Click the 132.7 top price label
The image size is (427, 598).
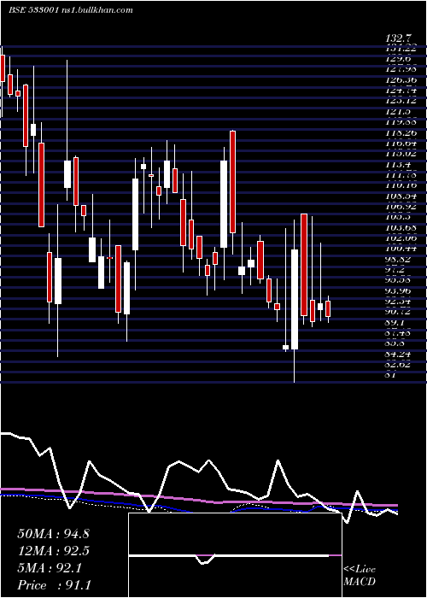tap(399, 38)
